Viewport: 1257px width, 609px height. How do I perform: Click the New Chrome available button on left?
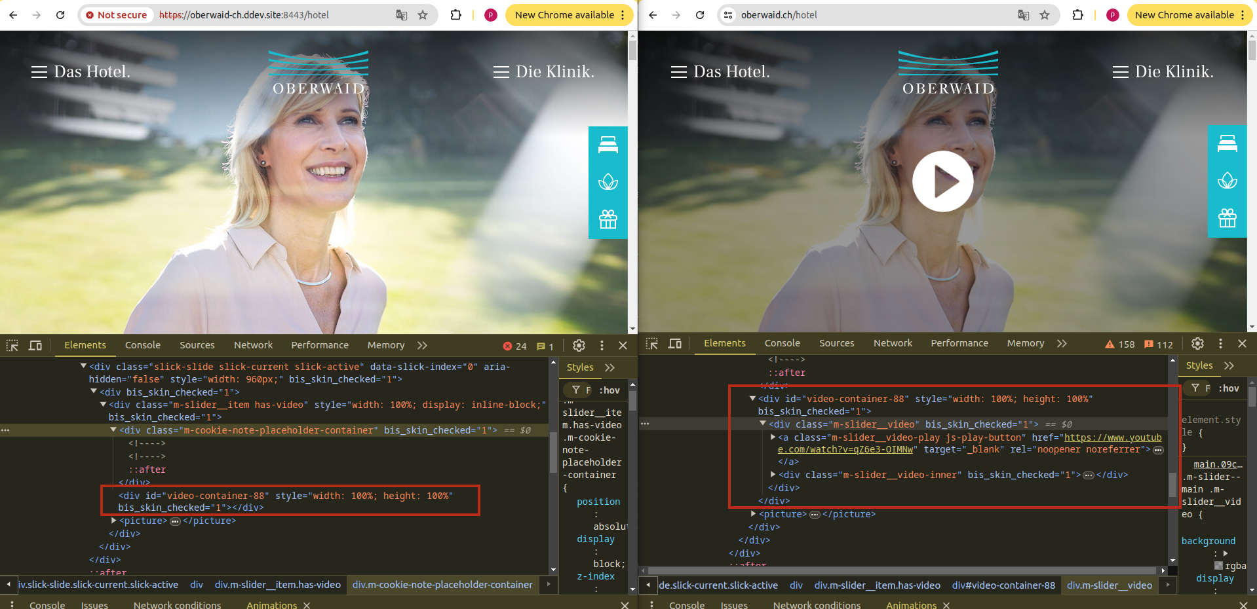[564, 15]
